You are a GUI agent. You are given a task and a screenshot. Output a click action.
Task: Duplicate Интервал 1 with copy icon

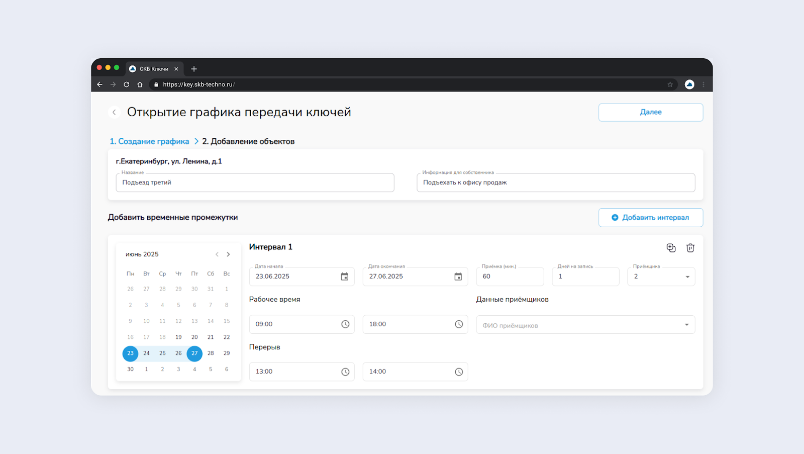[x=671, y=248]
